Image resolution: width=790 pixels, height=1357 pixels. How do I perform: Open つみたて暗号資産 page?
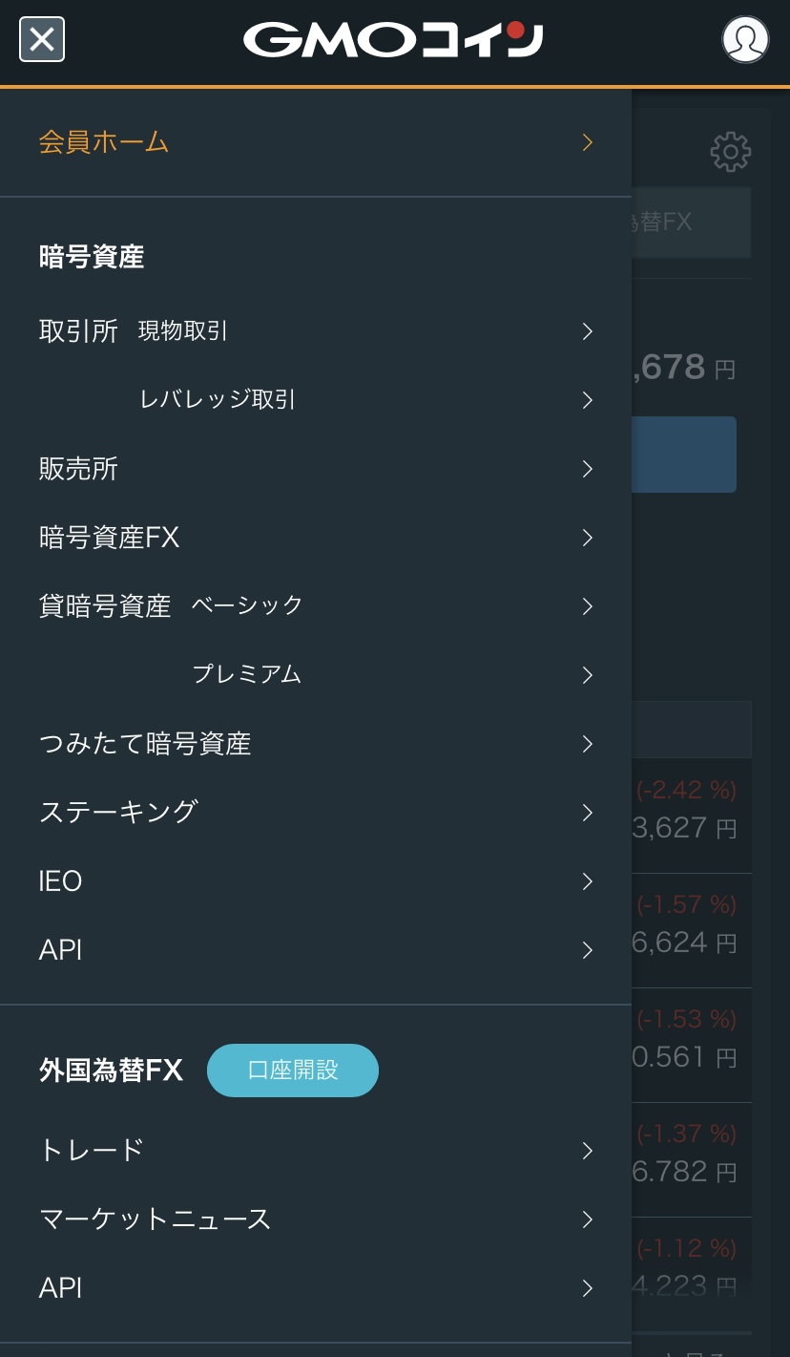(145, 744)
